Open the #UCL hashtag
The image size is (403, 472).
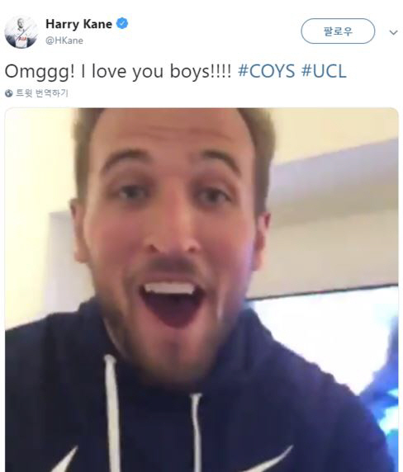pyautogui.click(x=324, y=71)
